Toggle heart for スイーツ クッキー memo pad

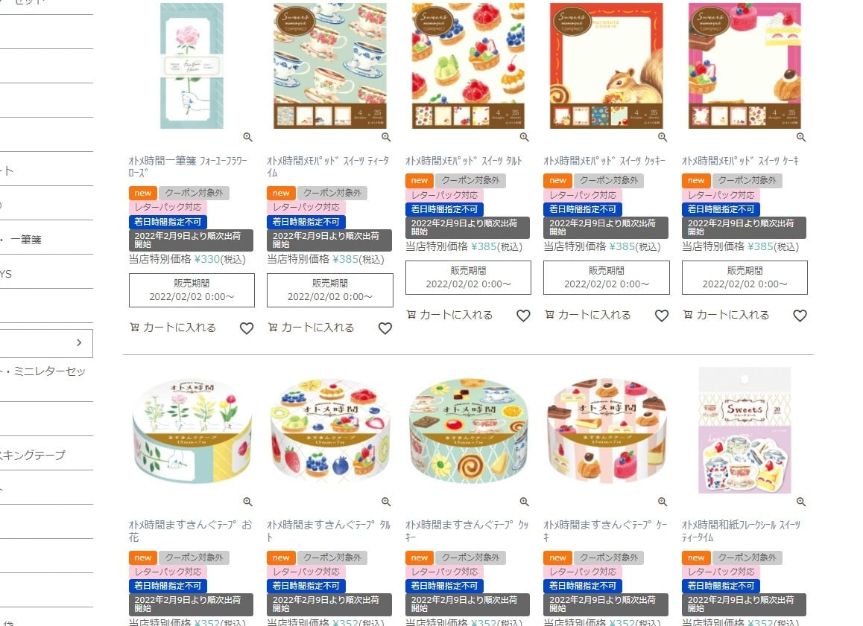pyautogui.click(x=662, y=316)
